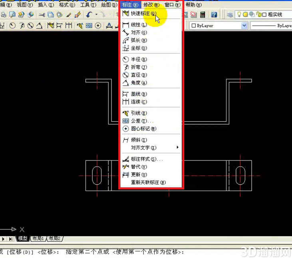Open the 格式(O) menu
292x258 pixels.
click(67, 5)
